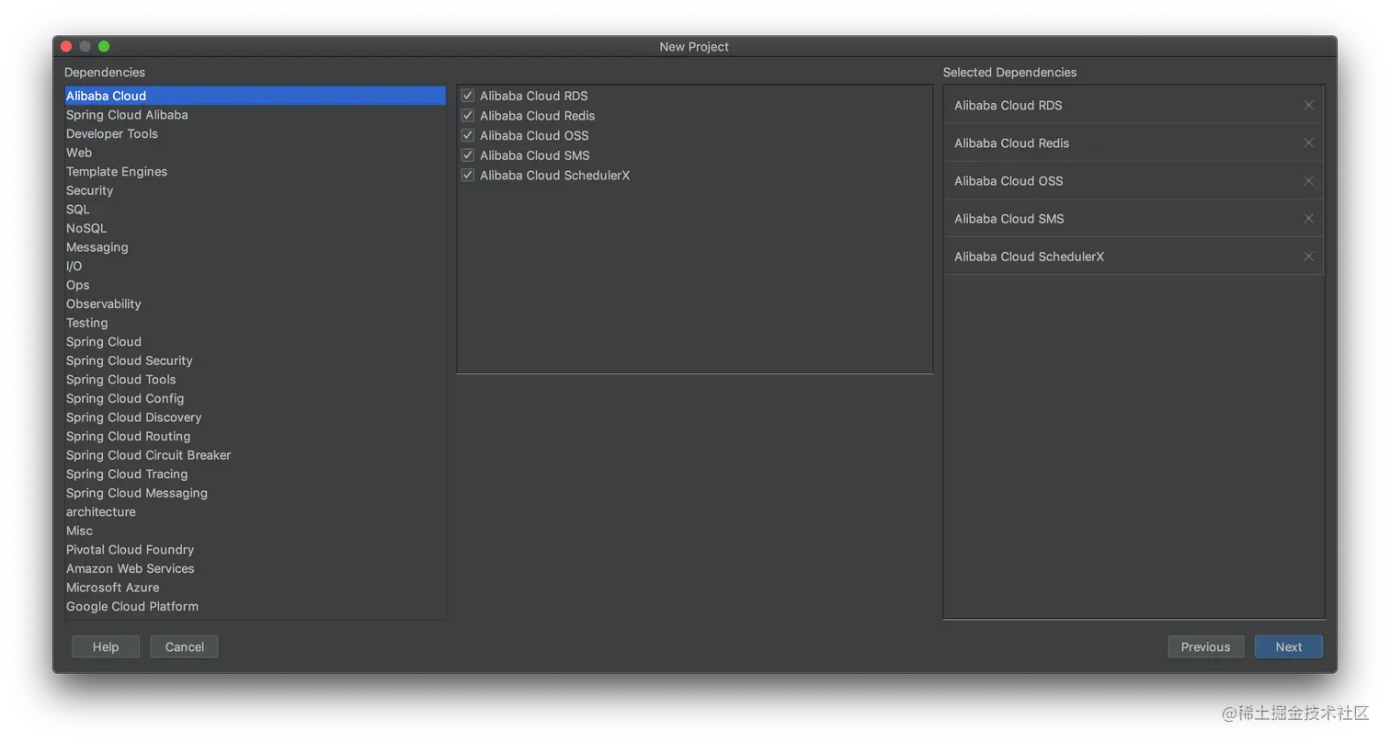Zoom the window with the green button

104,46
